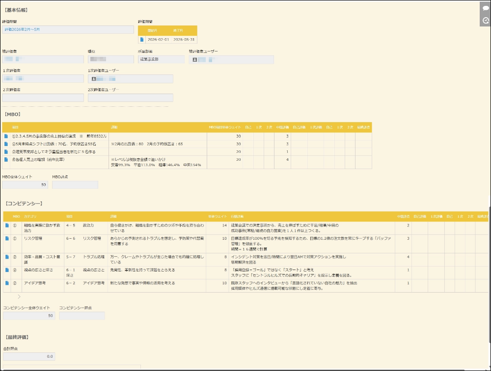This screenshot has width=491, height=371.
Task: Click mid-term score 2 in 政治力 row
Action: tap(408, 225)
